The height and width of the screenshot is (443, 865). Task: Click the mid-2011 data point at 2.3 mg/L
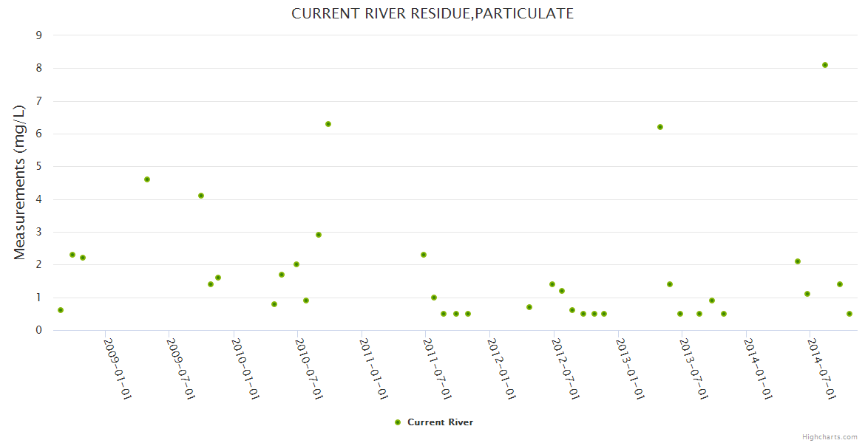click(424, 255)
